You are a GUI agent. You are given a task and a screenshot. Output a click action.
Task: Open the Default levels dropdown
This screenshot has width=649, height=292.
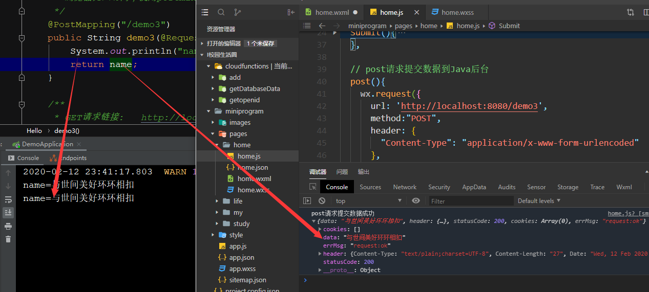[539, 200]
